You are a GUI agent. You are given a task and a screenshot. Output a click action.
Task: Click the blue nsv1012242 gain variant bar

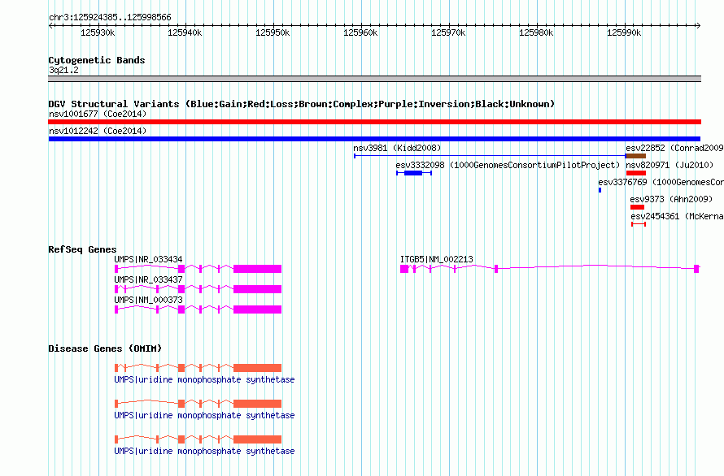[x=374, y=139]
